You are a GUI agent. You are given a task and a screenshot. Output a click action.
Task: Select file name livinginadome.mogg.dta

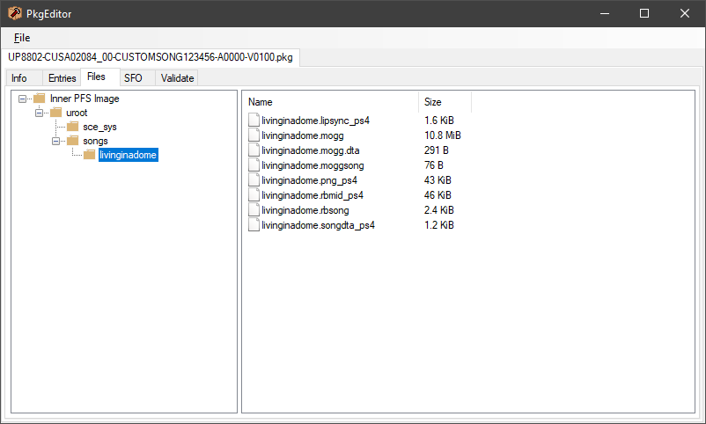point(310,150)
